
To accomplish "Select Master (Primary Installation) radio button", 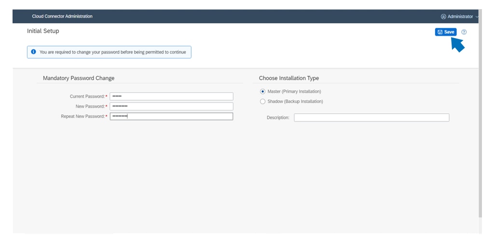I will tap(262, 92).
